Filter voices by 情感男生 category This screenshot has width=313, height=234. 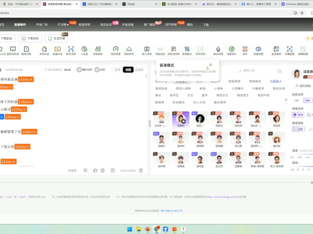[243, 95]
